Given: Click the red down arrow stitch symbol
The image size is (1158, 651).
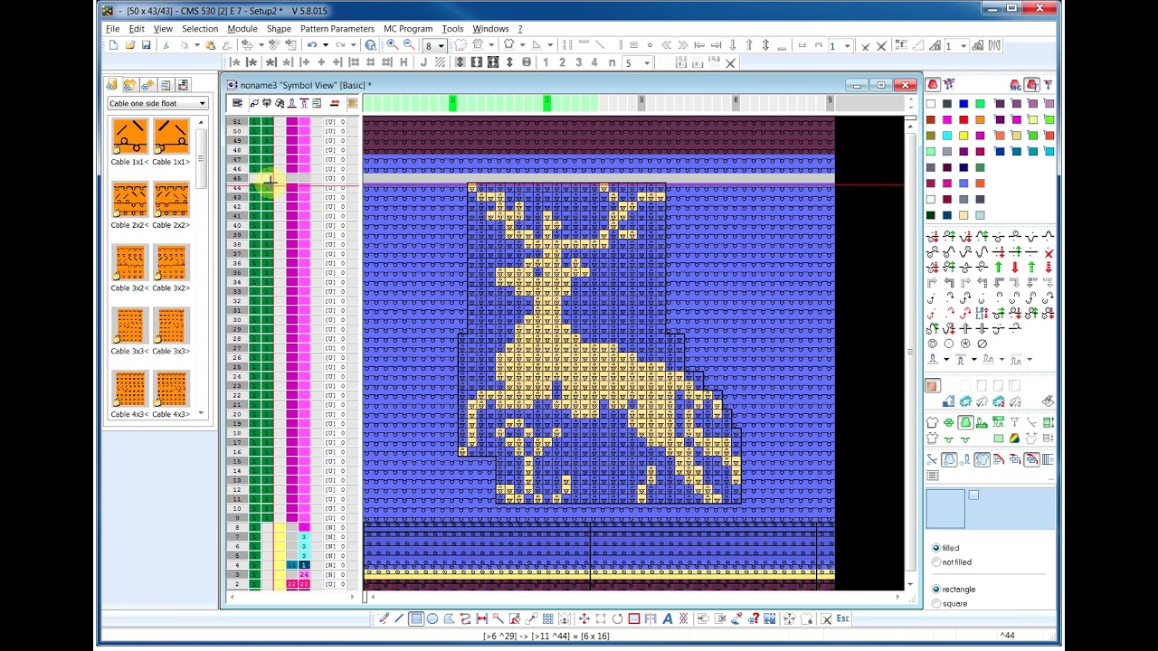Looking at the screenshot, I should [x=1014, y=268].
